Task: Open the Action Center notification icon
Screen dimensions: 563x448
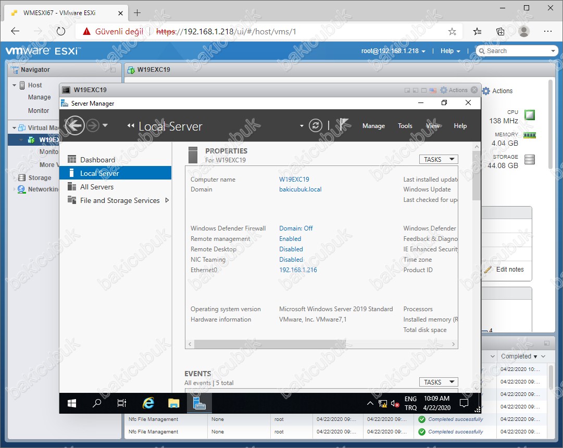Action: [464, 404]
